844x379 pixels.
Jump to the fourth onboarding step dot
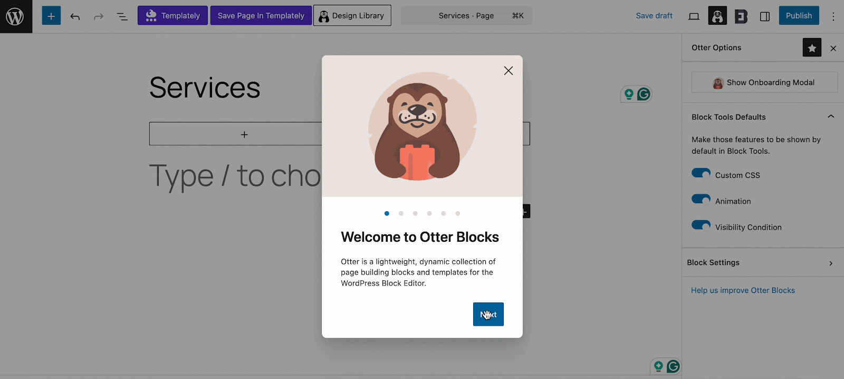coord(429,213)
